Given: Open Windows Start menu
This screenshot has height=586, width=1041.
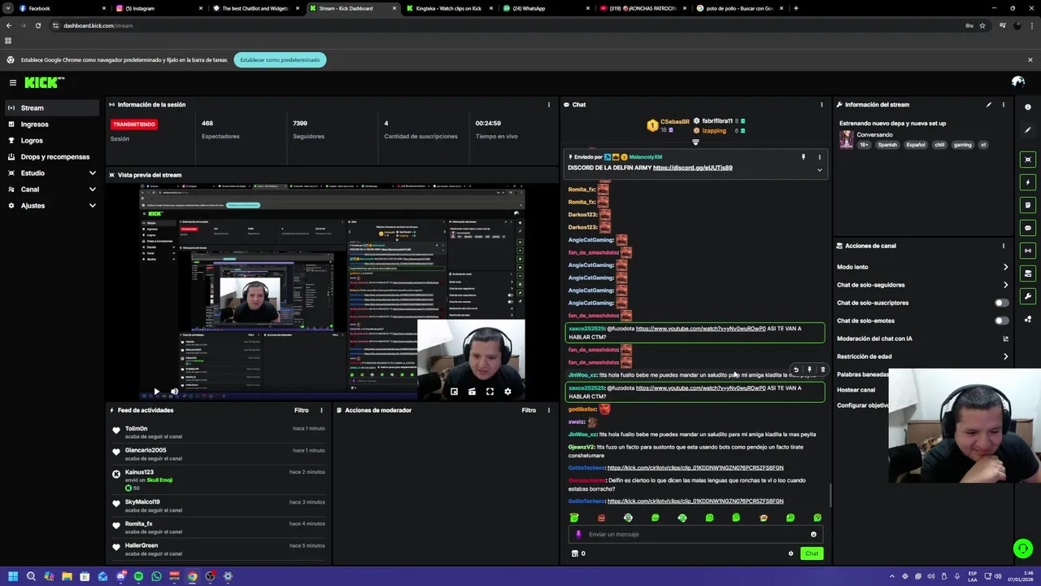Looking at the screenshot, I should [12, 576].
